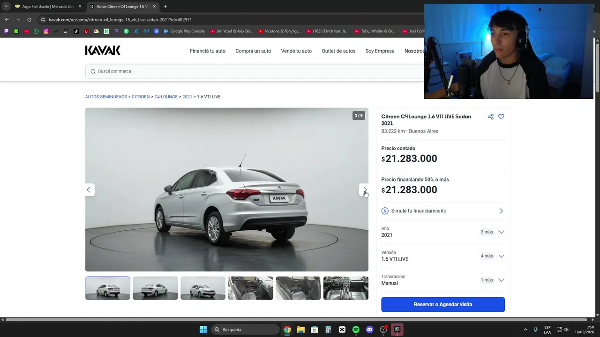Screen dimensions: 600x337
Task: Go back in browser history
Action: [7, 20]
